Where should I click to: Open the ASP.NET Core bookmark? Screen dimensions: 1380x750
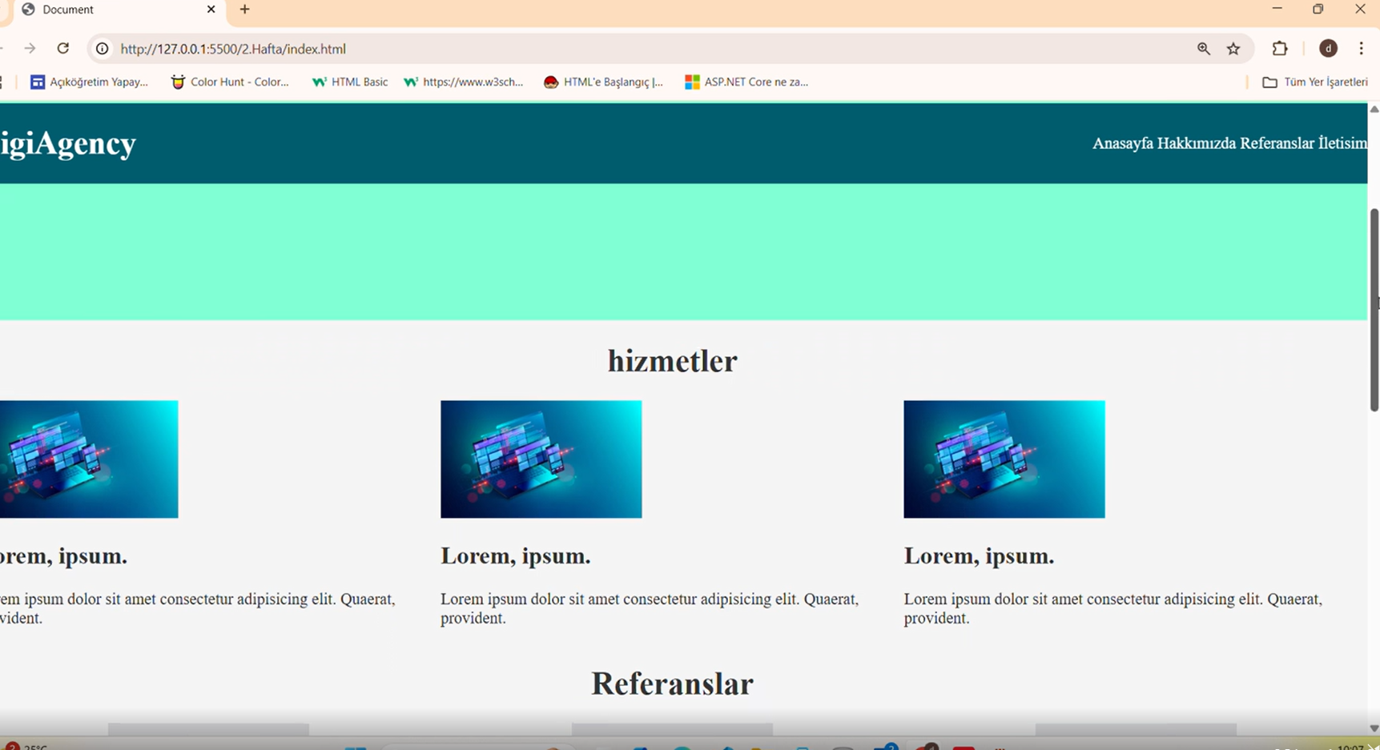pos(746,82)
